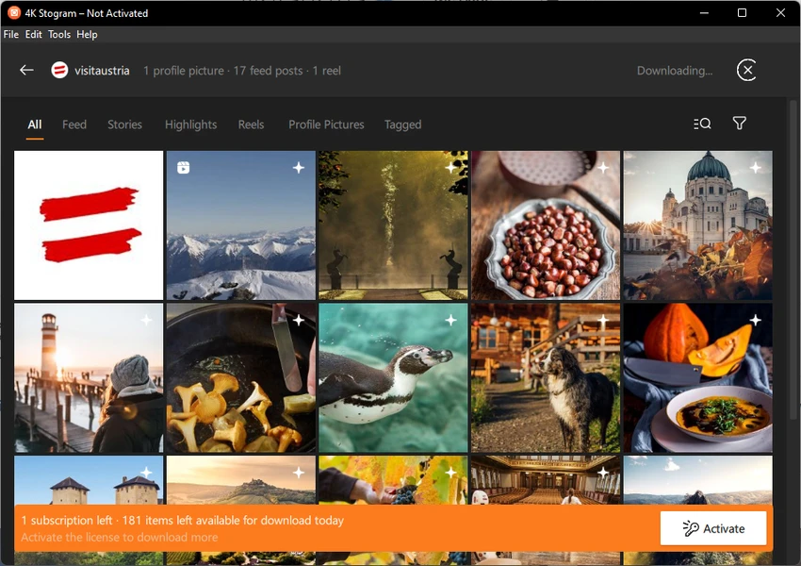This screenshot has height=566, width=801.
Task: Open the Austrian flag profile picture thumbnail
Action: click(89, 225)
